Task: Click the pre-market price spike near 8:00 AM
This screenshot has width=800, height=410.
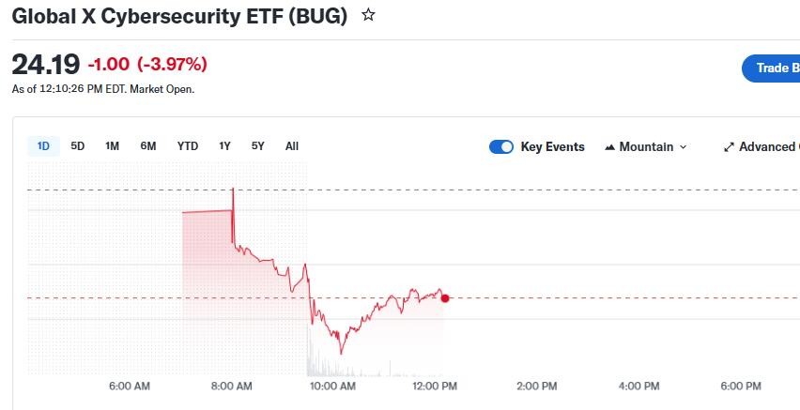Action: [233, 191]
